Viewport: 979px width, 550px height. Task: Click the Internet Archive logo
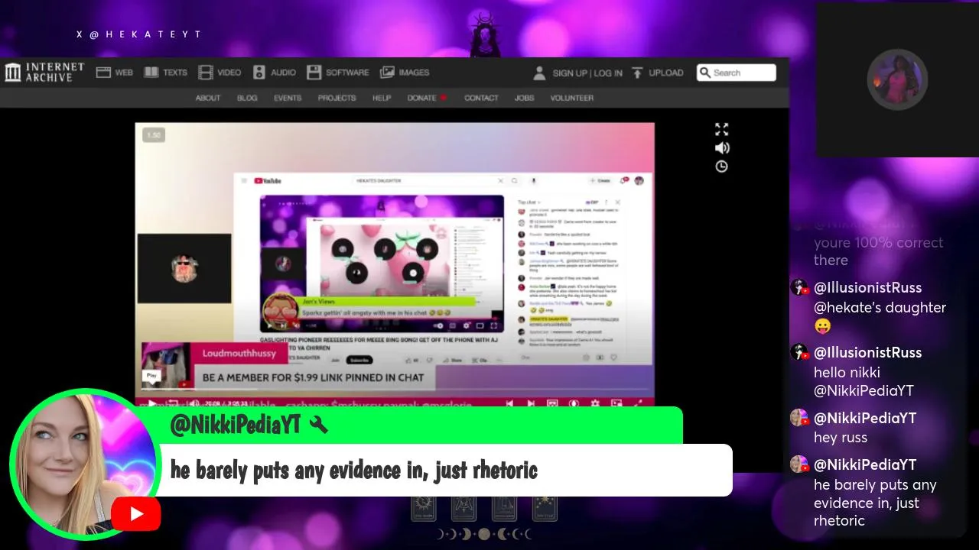click(44, 73)
